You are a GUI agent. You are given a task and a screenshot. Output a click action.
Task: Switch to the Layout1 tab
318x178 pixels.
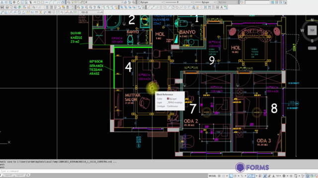[8, 175]
